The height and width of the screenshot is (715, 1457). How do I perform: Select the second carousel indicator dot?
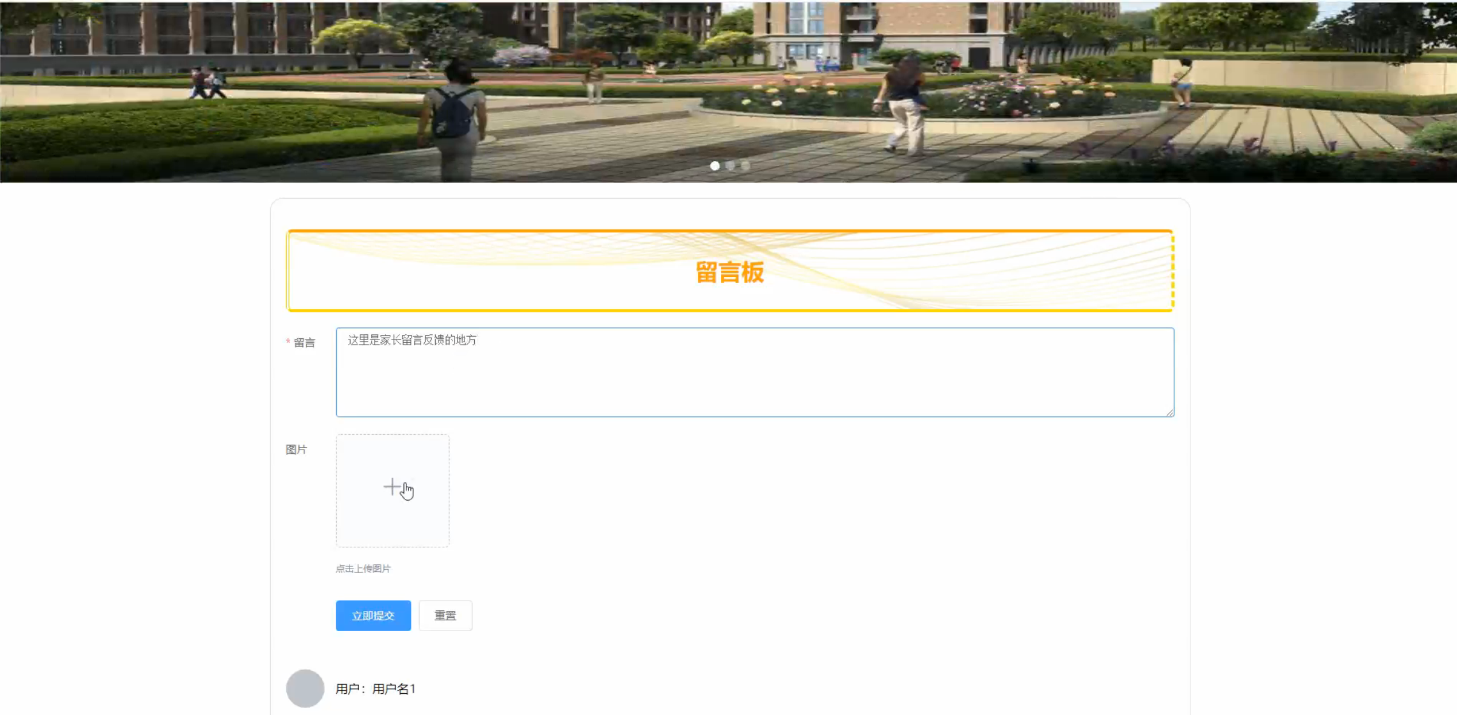coord(730,165)
